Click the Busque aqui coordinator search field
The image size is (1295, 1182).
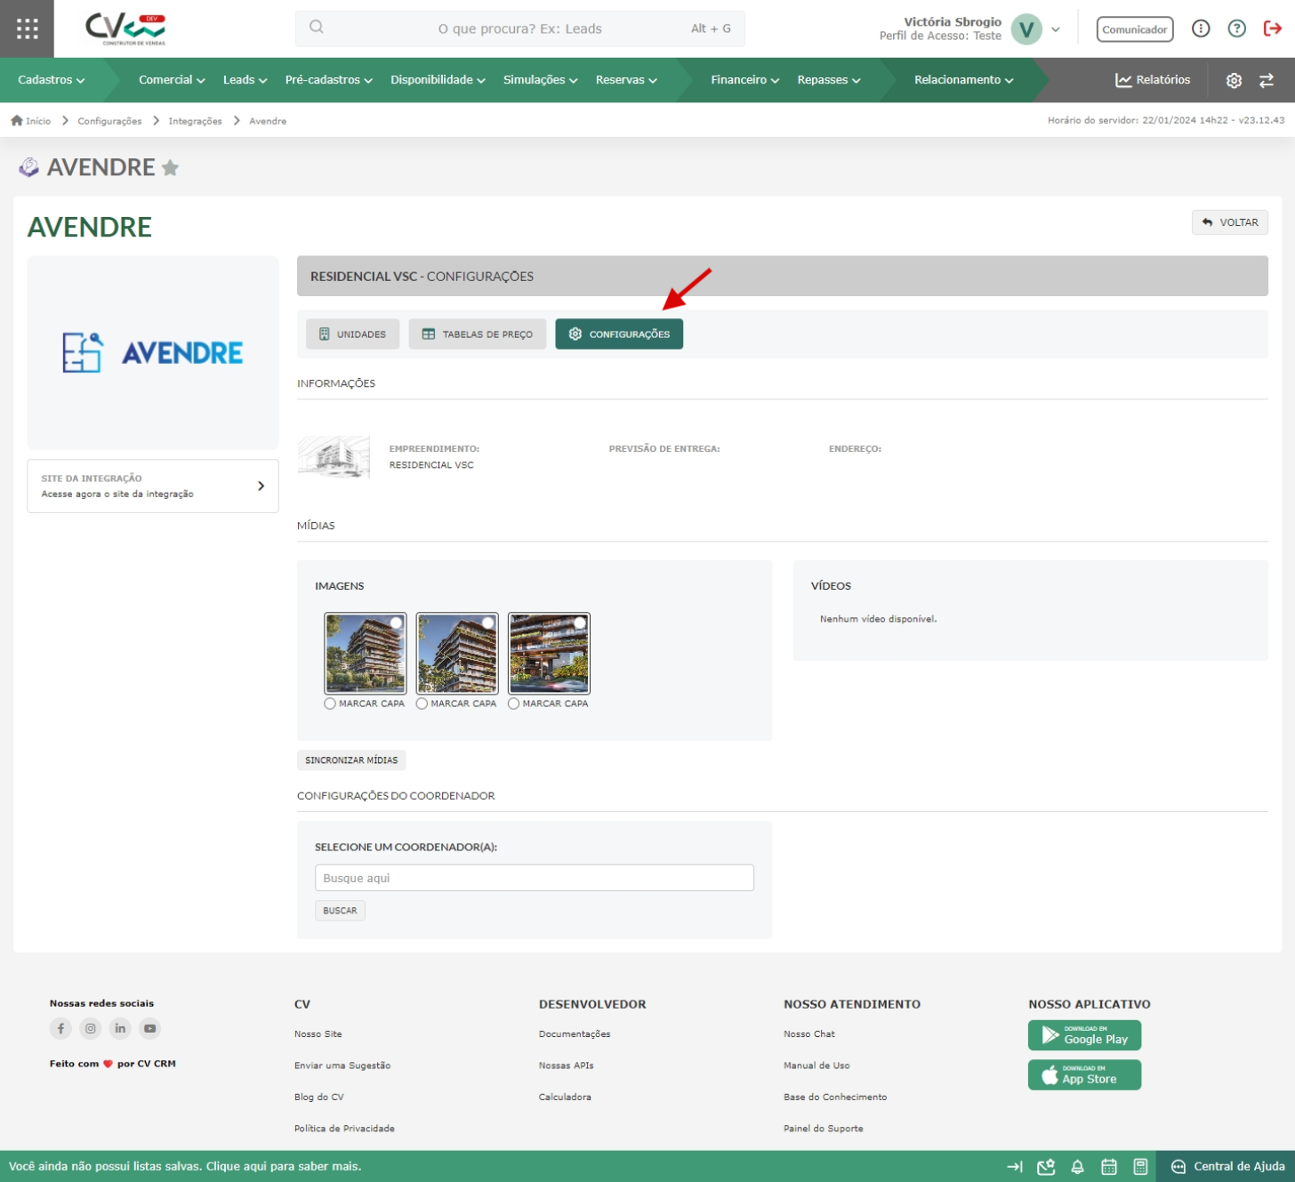[x=535, y=878]
